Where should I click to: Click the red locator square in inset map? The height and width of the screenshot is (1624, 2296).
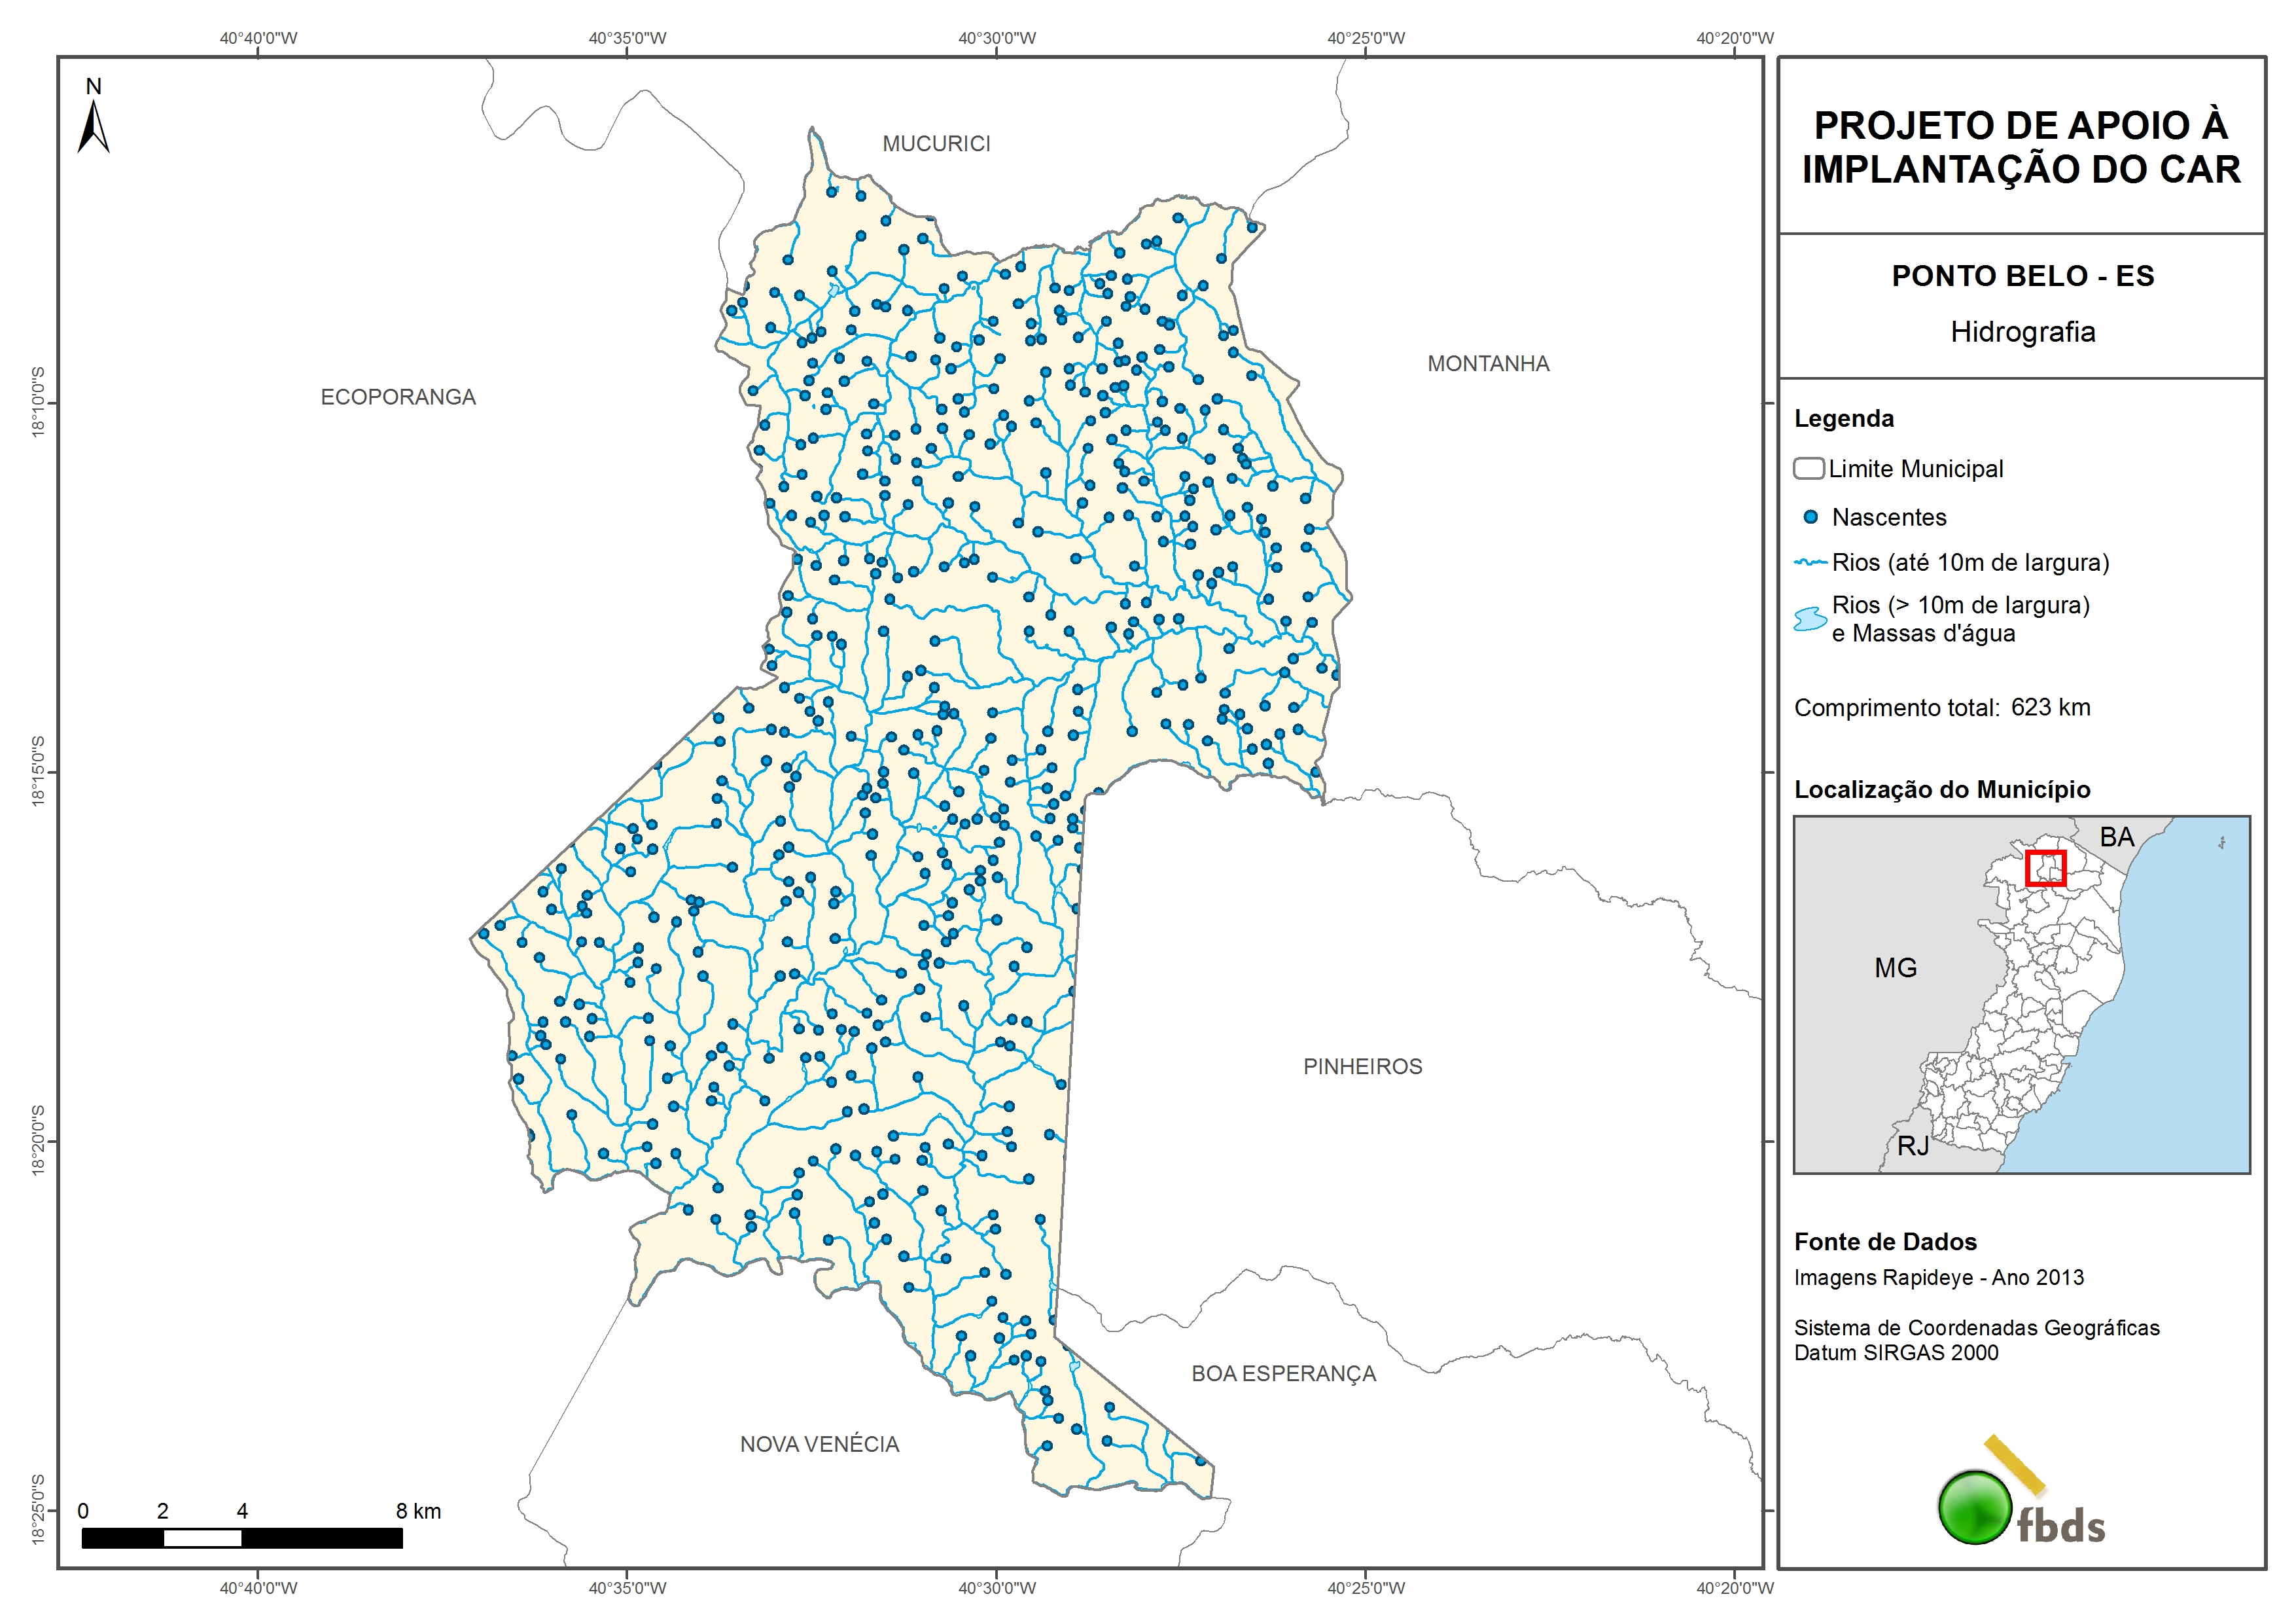coord(2045,867)
